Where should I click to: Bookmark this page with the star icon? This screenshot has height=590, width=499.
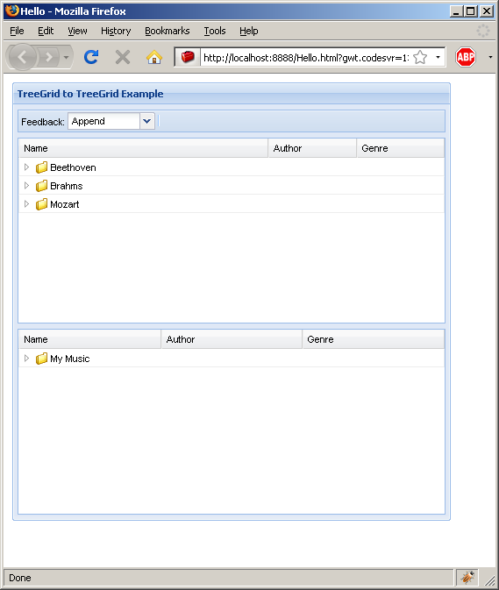pyautogui.click(x=420, y=57)
